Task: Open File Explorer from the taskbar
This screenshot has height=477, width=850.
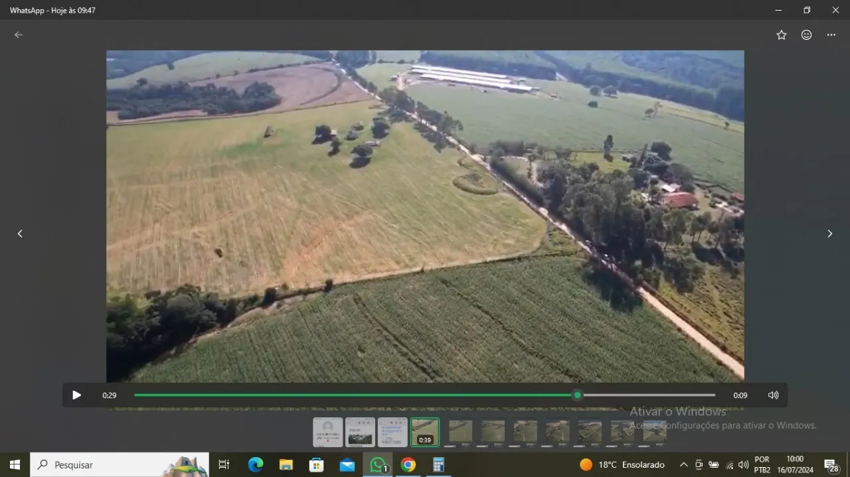Action: coord(286,465)
